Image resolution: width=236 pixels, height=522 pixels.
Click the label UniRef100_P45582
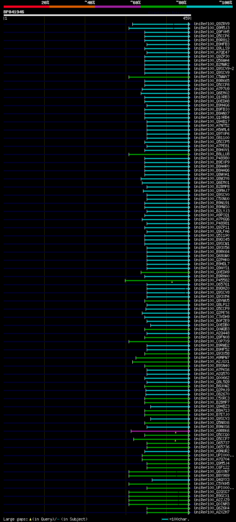(x=212, y=280)
